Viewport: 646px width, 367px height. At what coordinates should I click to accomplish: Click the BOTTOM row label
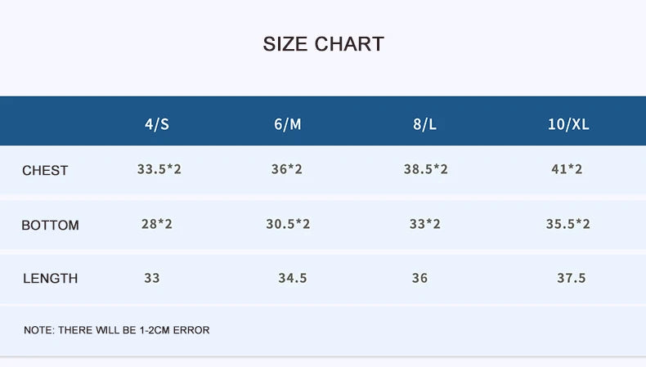50,225
